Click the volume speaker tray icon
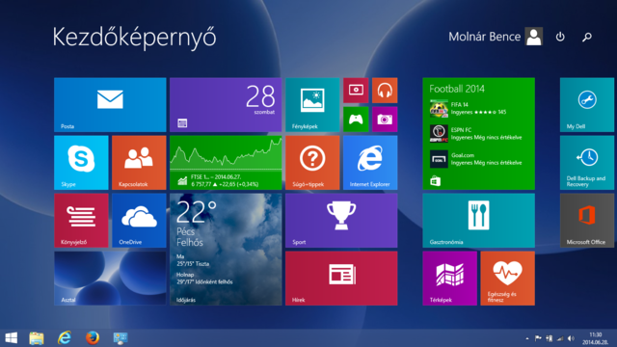Image resolution: width=617 pixels, height=347 pixels. pos(571,338)
